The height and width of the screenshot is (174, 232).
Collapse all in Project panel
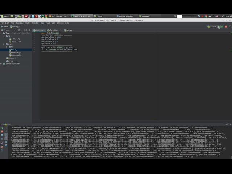click(x=22, y=30)
